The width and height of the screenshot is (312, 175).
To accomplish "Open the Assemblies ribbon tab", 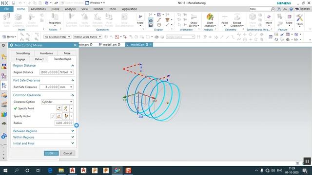I will click(x=38, y=9).
